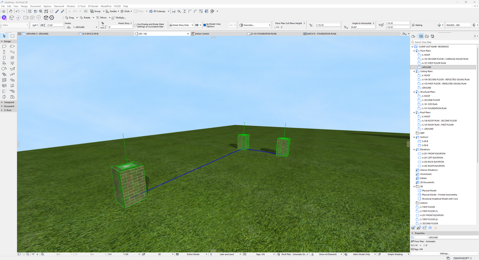479x260 pixels.
Task: Select the Shell tool
Action: (12, 69)
